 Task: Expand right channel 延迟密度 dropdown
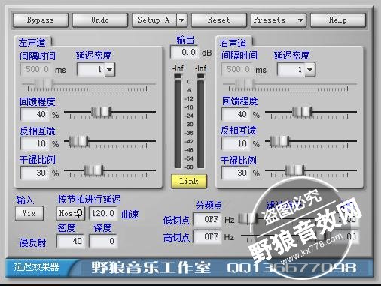coord(310,69)
